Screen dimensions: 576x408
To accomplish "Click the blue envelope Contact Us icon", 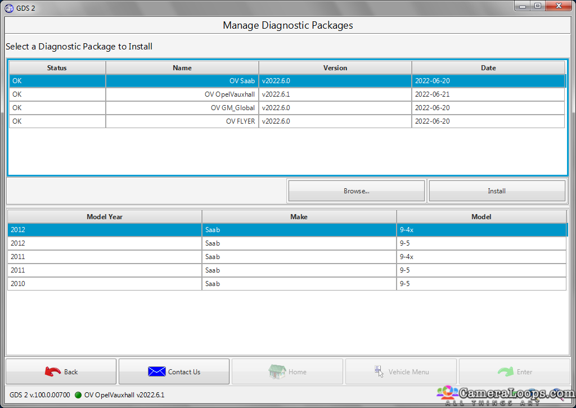I will click(x=157, y=371).
